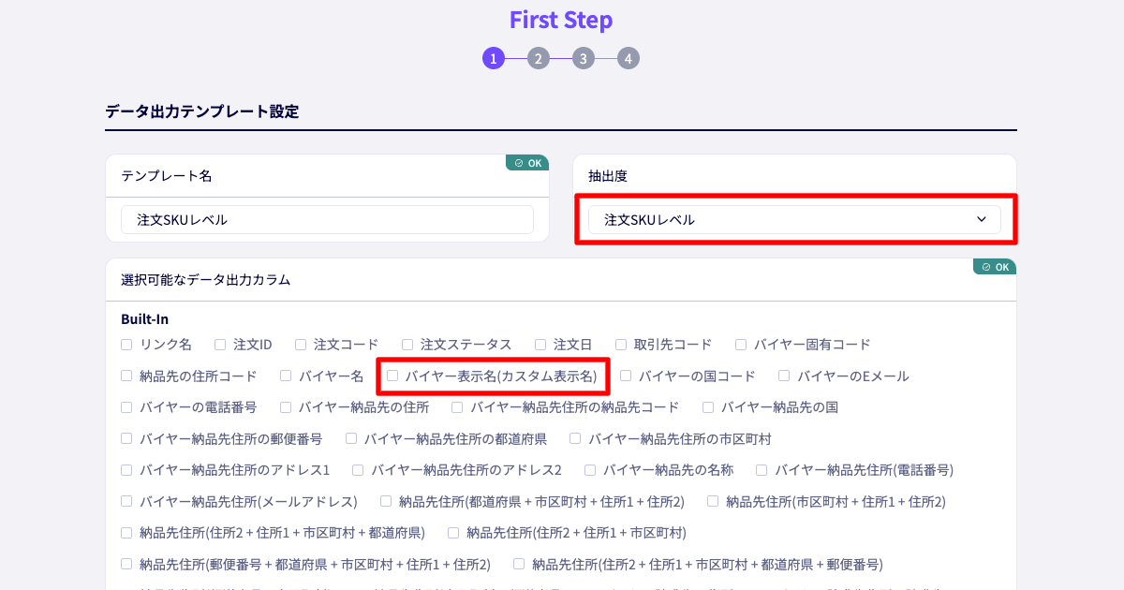Tick the バイヤー納品先の国 checkbox
The width and height of the screenshot is (1124, 590).
(708, 407)
